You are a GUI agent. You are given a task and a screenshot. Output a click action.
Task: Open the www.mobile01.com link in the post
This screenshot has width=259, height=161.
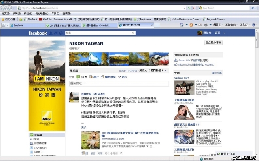pyautogui.click(x=113, y=139)
